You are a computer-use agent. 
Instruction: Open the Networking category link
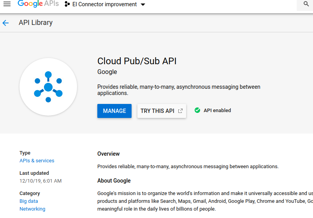(32, 209)
